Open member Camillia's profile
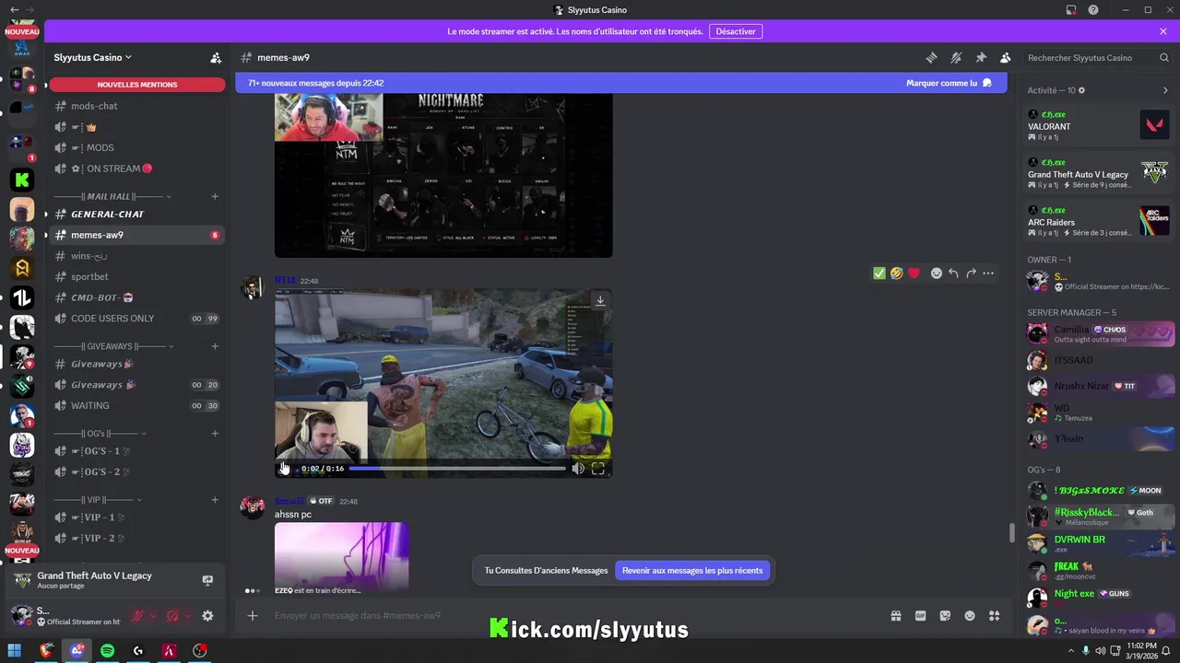The height and width of the screenshot is (663, 1180). pyautogui.click(x=1099, y=333)
